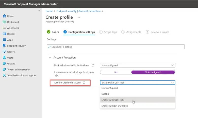Click the Endpoint security shield icon

(4, 46)
